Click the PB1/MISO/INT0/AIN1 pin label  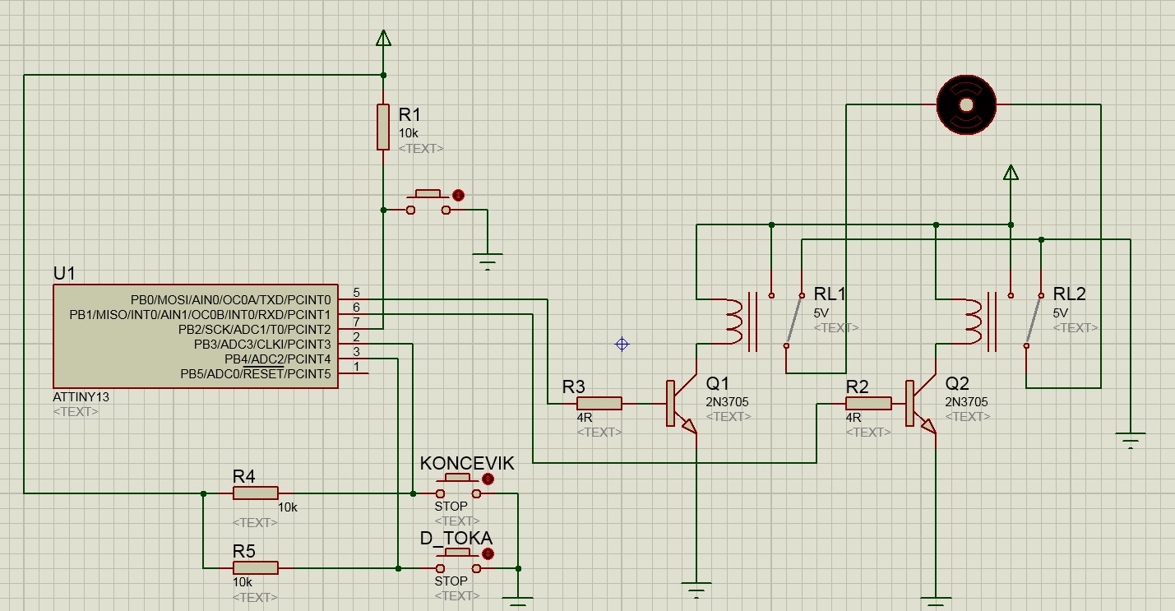click(x=199, y=315)
